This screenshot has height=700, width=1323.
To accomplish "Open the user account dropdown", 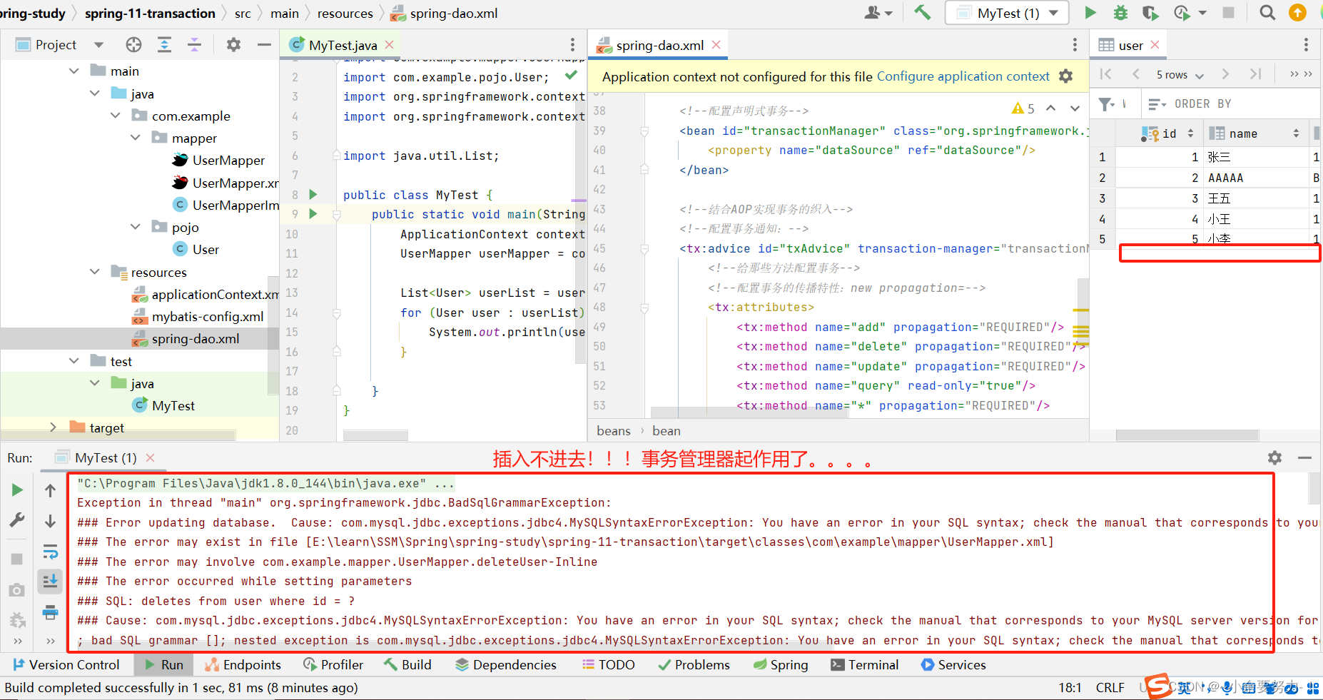I will coord(878,13).
